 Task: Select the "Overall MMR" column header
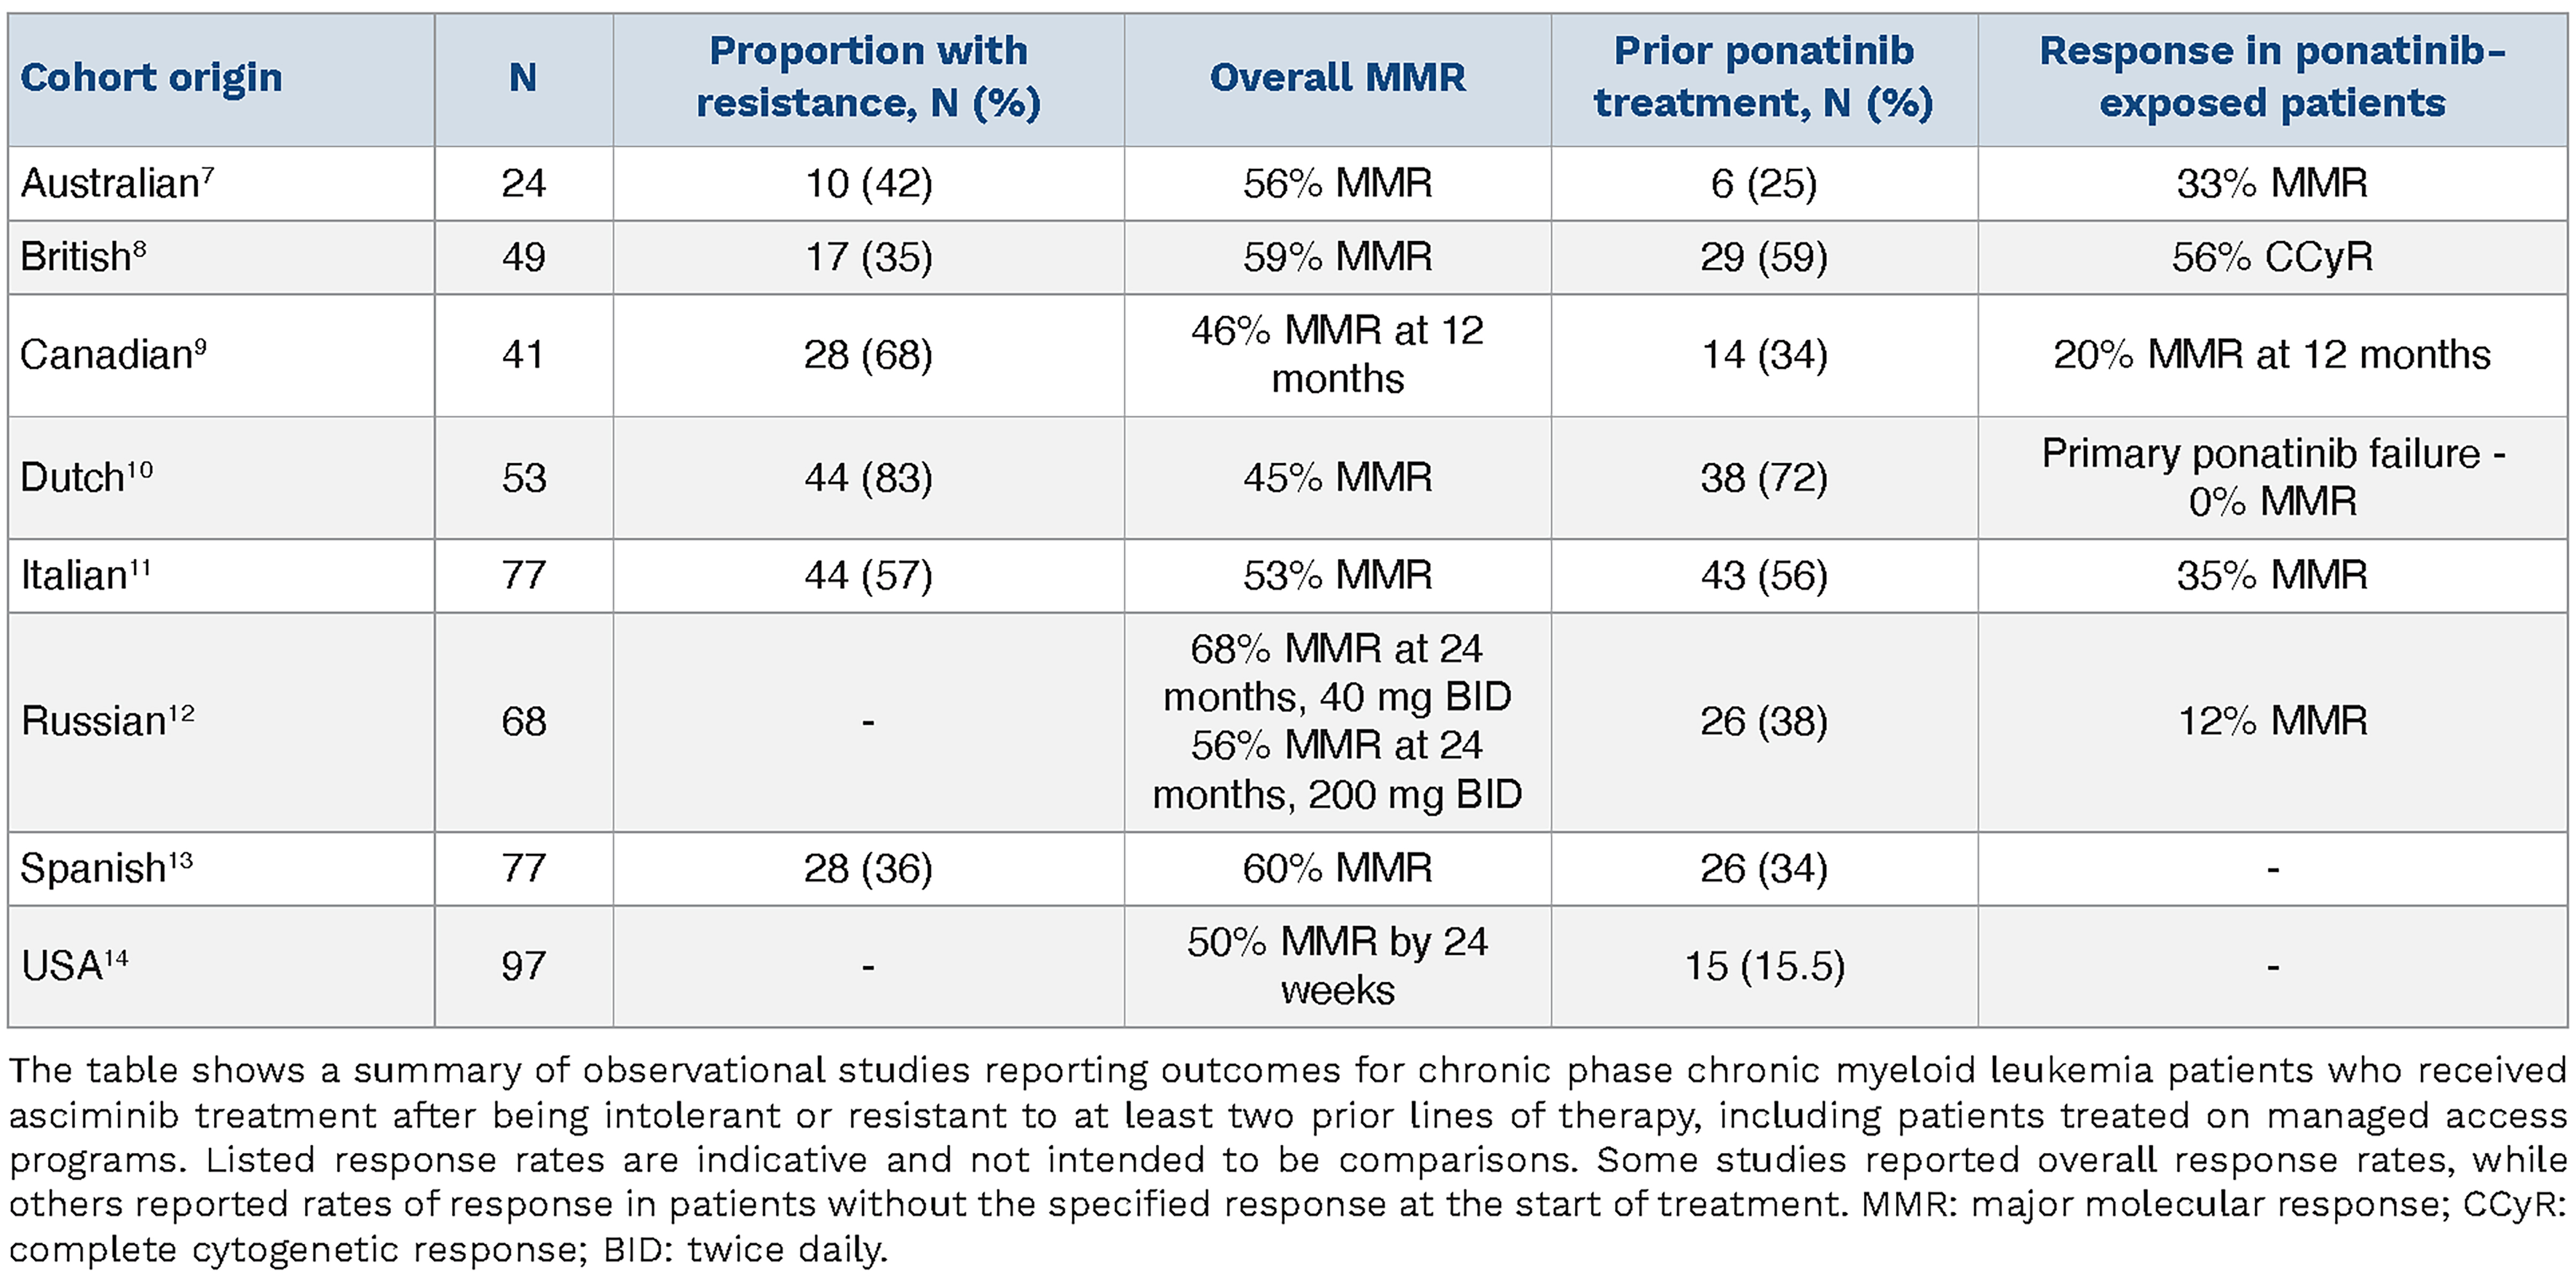(x=1337, y=78)
